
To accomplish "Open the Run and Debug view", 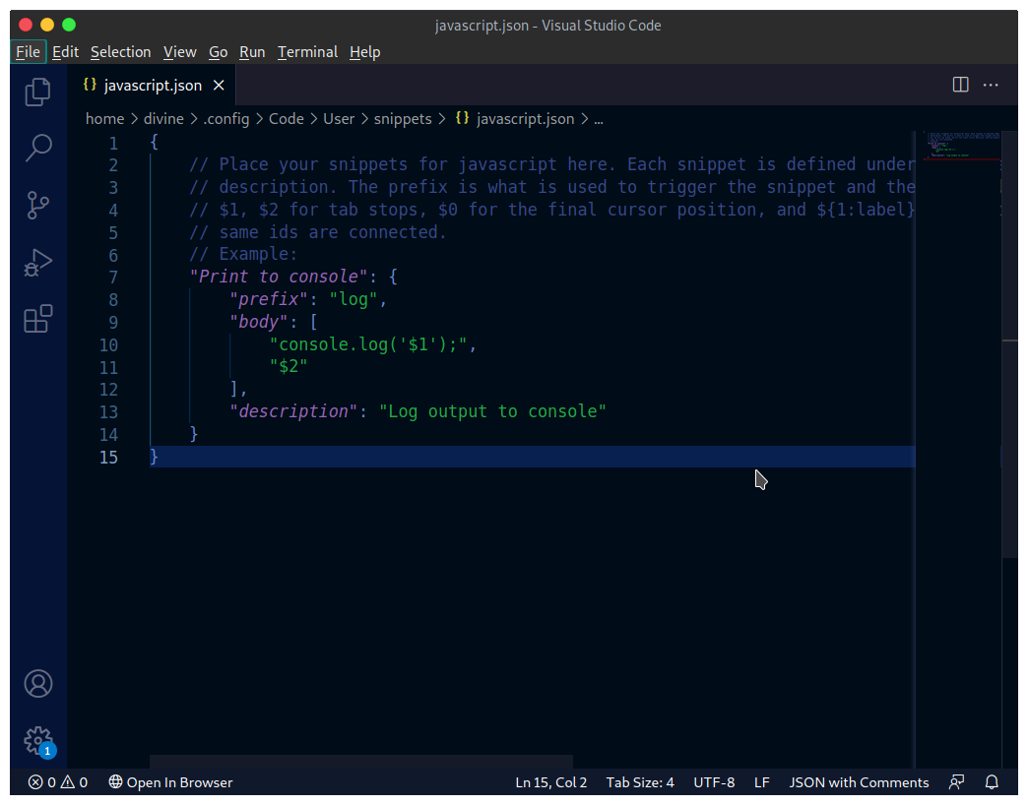I will pos(38,262).
